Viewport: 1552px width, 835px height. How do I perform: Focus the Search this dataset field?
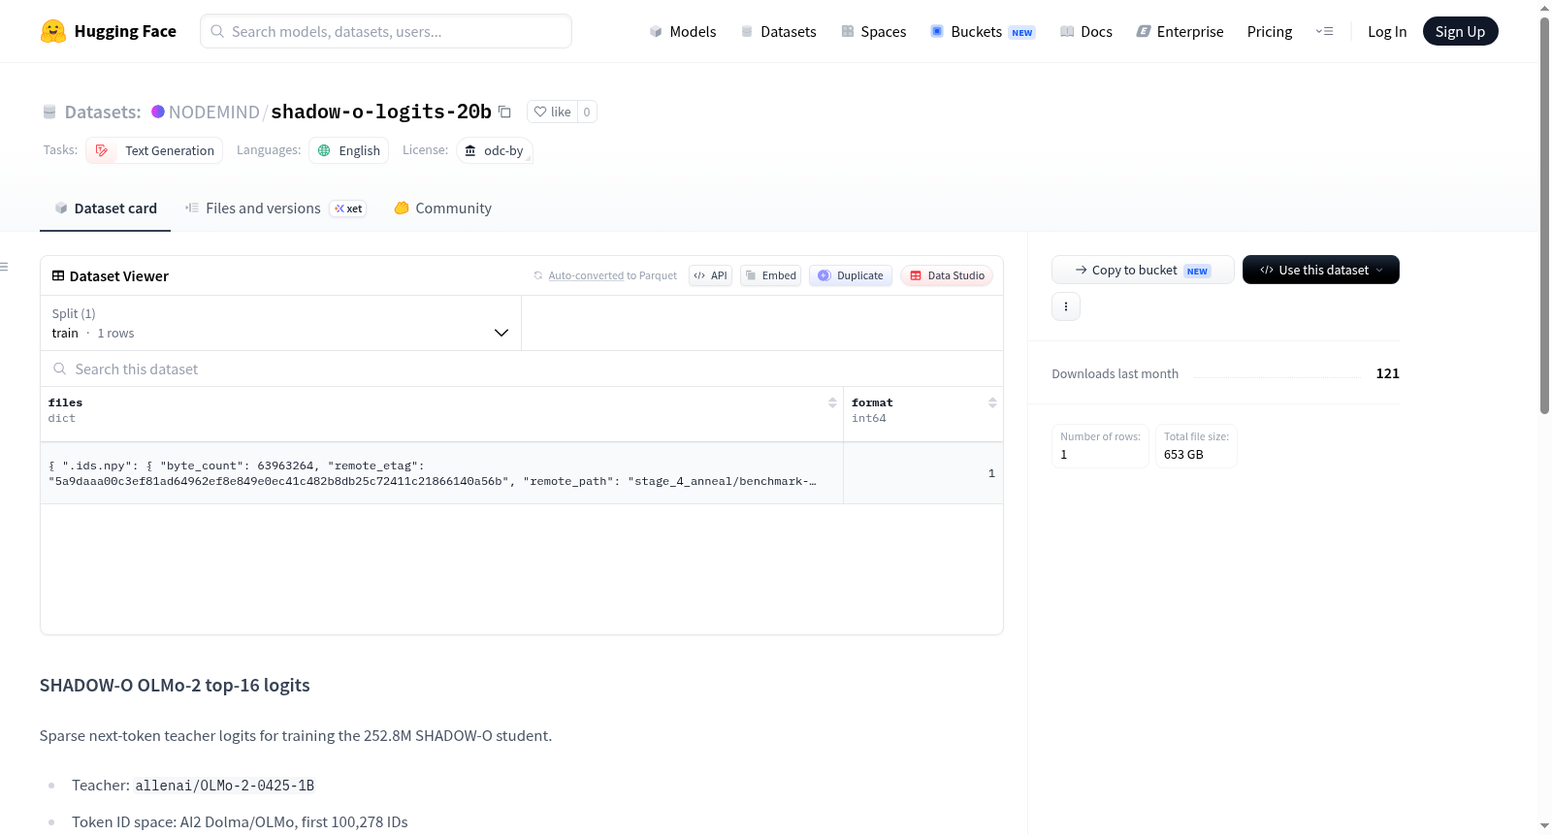[x=522, y=369]
